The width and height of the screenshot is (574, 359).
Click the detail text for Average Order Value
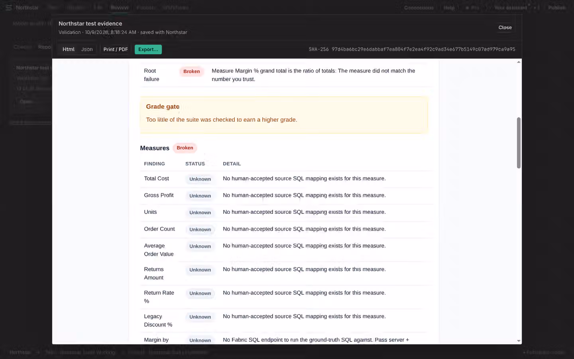[304, 246]
